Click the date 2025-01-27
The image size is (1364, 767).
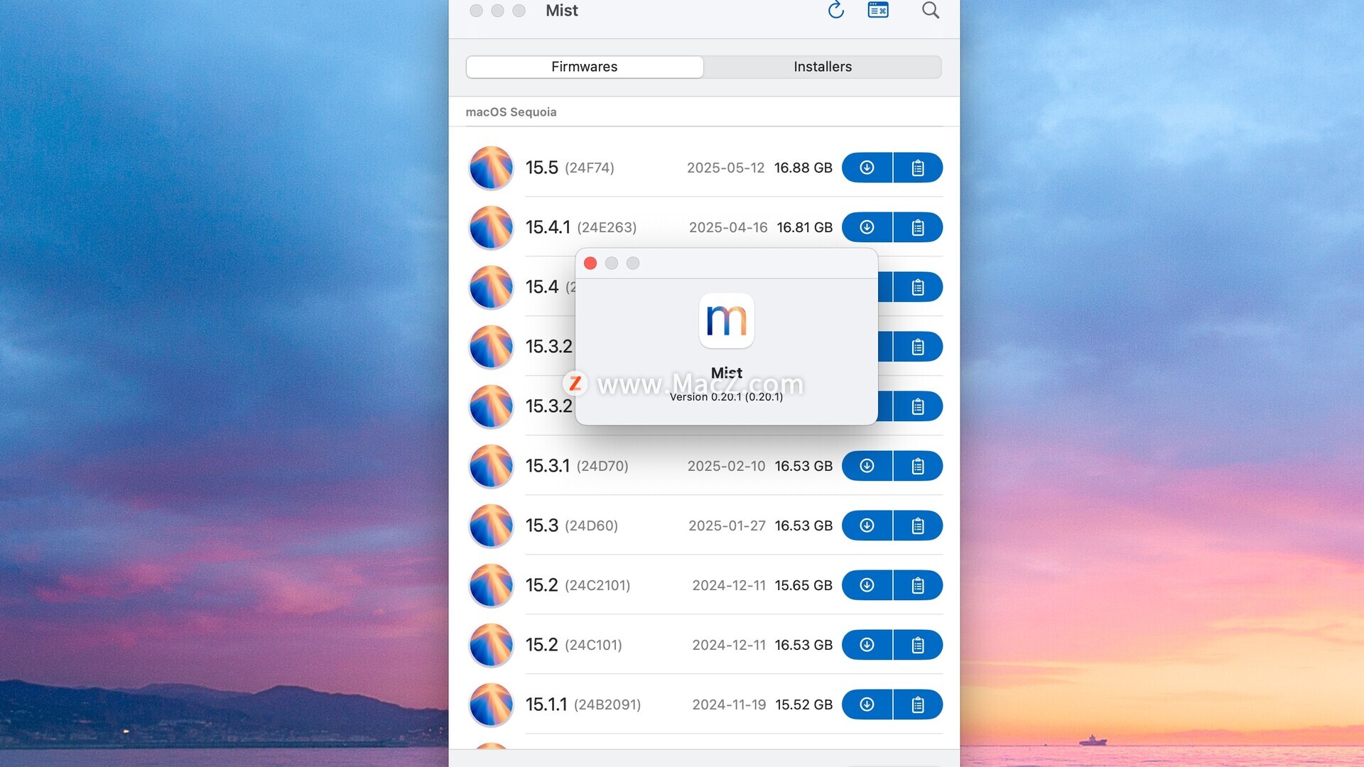[727, 526]
